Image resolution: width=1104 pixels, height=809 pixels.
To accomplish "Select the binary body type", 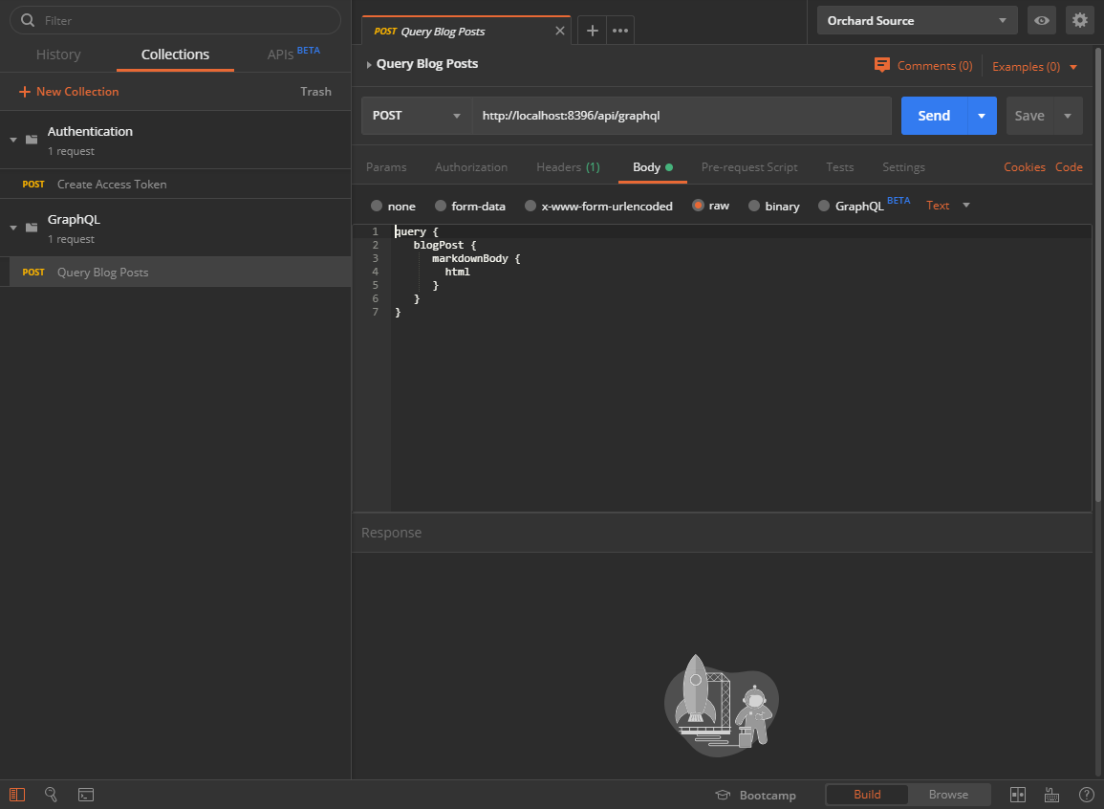I will (754, 206).
